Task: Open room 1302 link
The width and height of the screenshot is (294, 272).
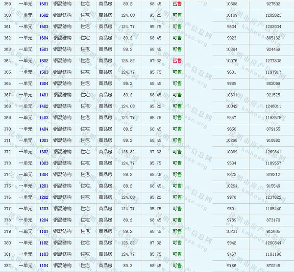Action: click(44, 152)
